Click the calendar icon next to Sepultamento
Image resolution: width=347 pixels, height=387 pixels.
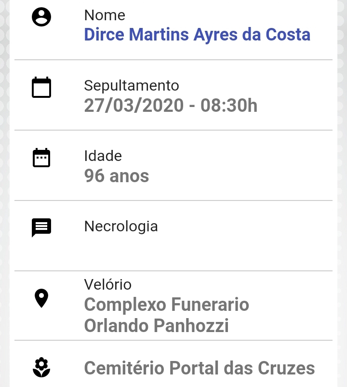(41, 87)
